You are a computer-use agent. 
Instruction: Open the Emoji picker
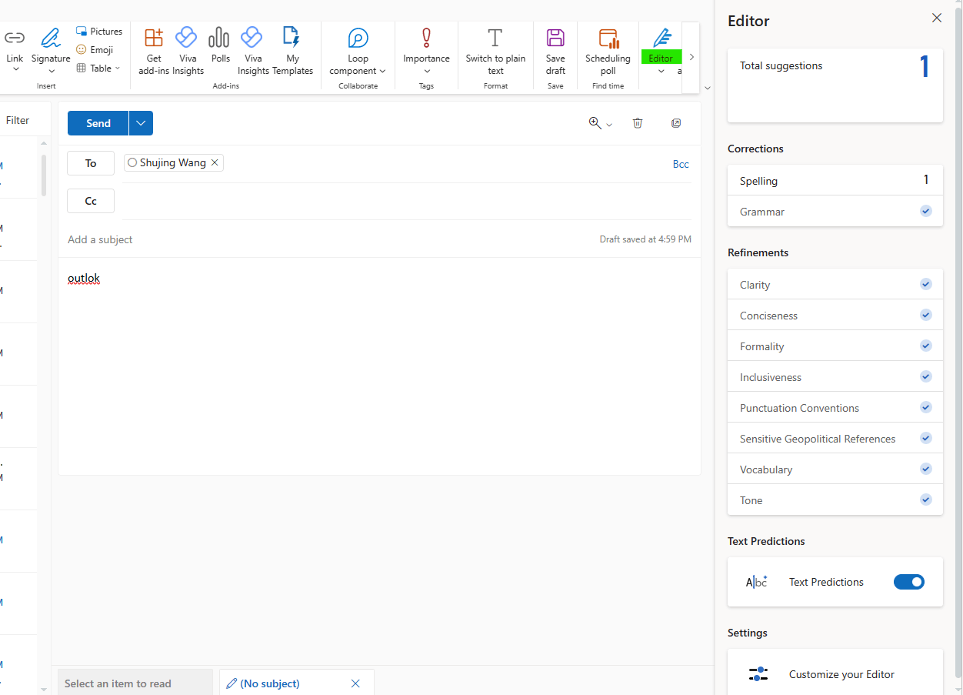(x=95, y=50)
